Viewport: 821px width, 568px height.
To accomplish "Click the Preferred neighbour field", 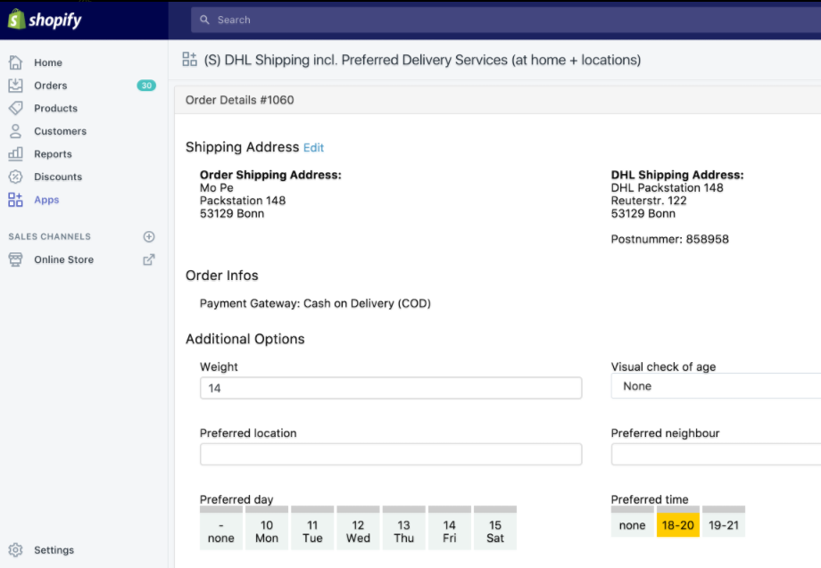I will pos(716,454).
